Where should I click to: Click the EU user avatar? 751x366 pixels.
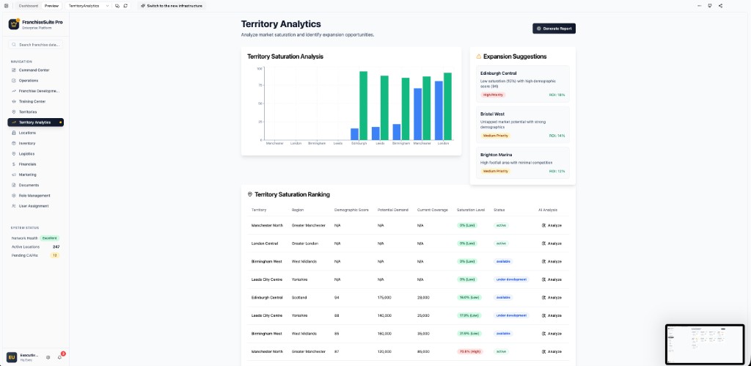tap(12, 357)
